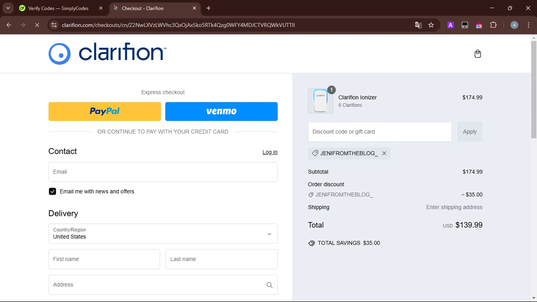Focus the Address input field
This screenshot has width=537, height=302.
[x=163, y=285]
